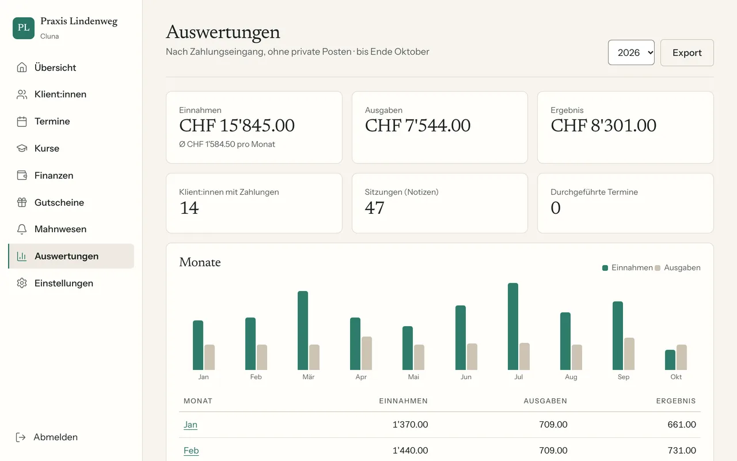Click the house icon next to Übersicht
737x461 pixels.
[22, 67]
